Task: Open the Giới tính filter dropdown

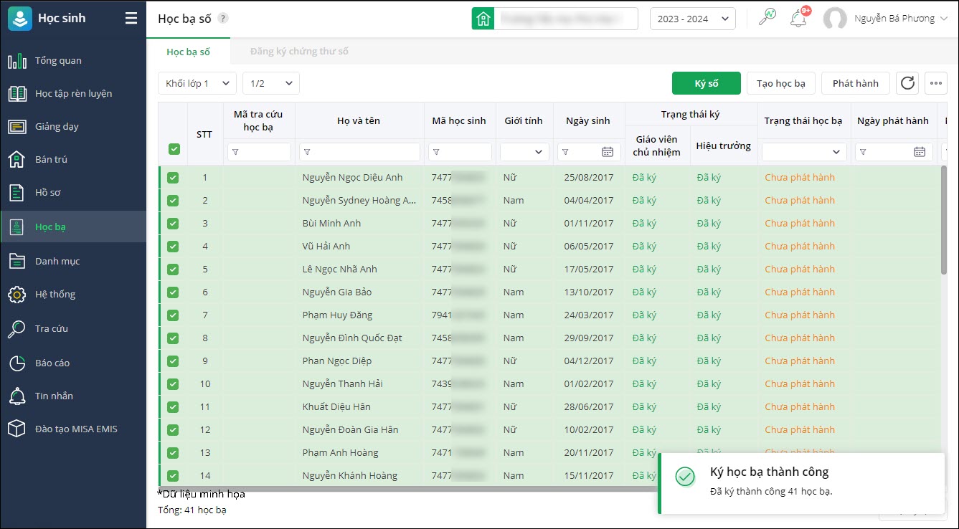Action: pos(524,152)
